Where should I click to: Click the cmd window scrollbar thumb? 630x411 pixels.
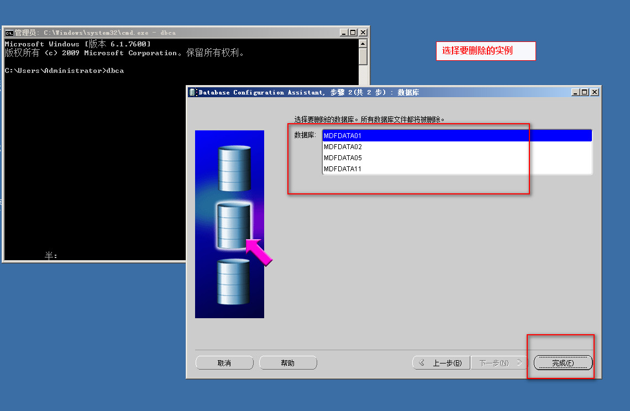point(363,56)
